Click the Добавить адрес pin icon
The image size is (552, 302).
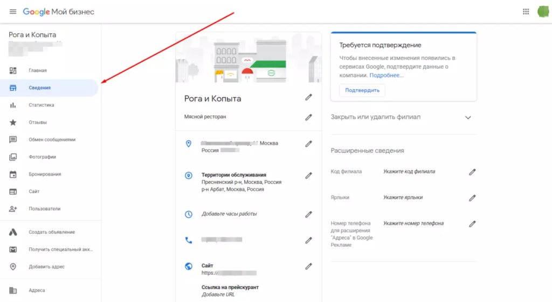13,267
